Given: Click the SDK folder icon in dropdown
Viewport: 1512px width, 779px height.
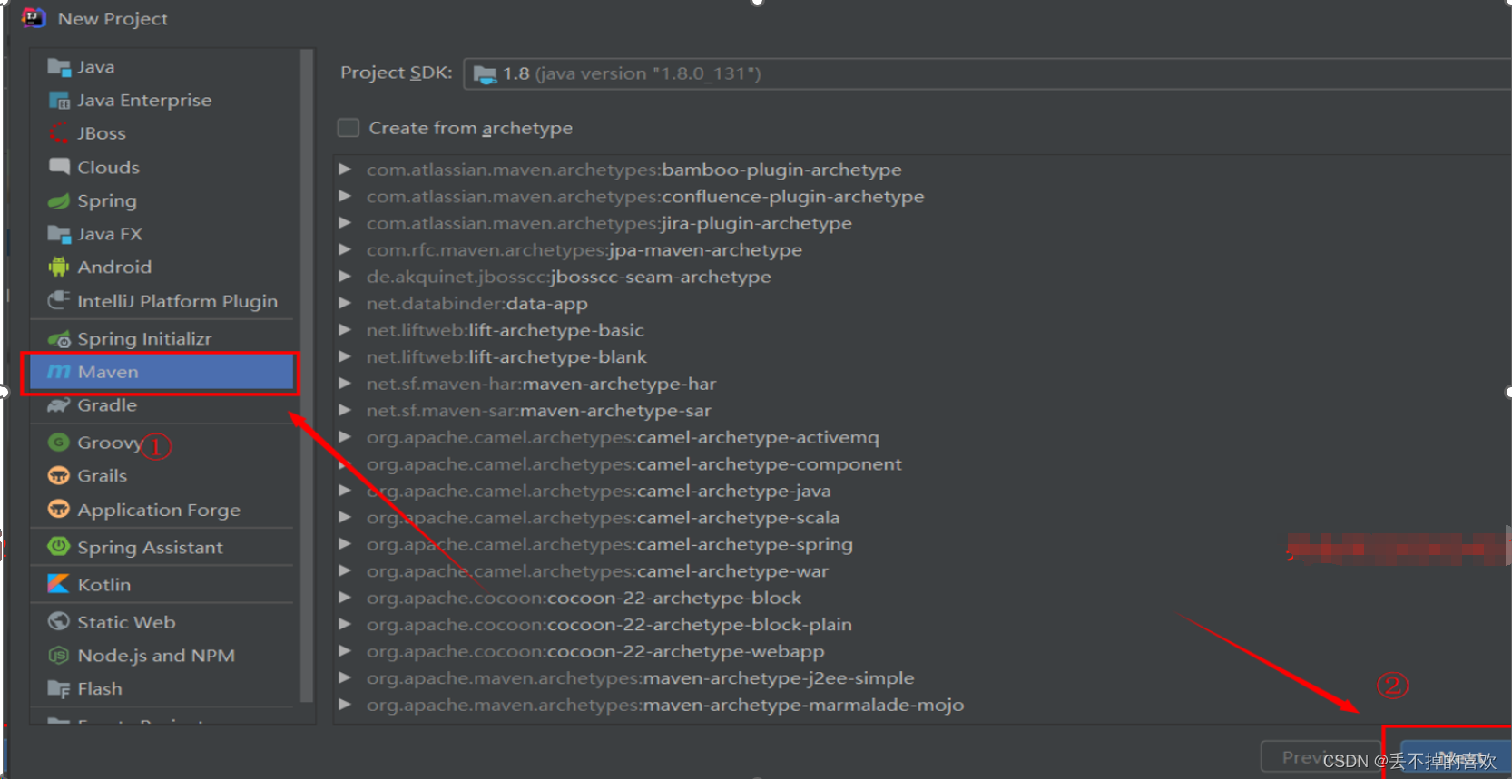Looking at the screenshot, I should (486, 74).
